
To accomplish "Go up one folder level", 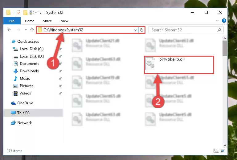I will coord(32,30).
